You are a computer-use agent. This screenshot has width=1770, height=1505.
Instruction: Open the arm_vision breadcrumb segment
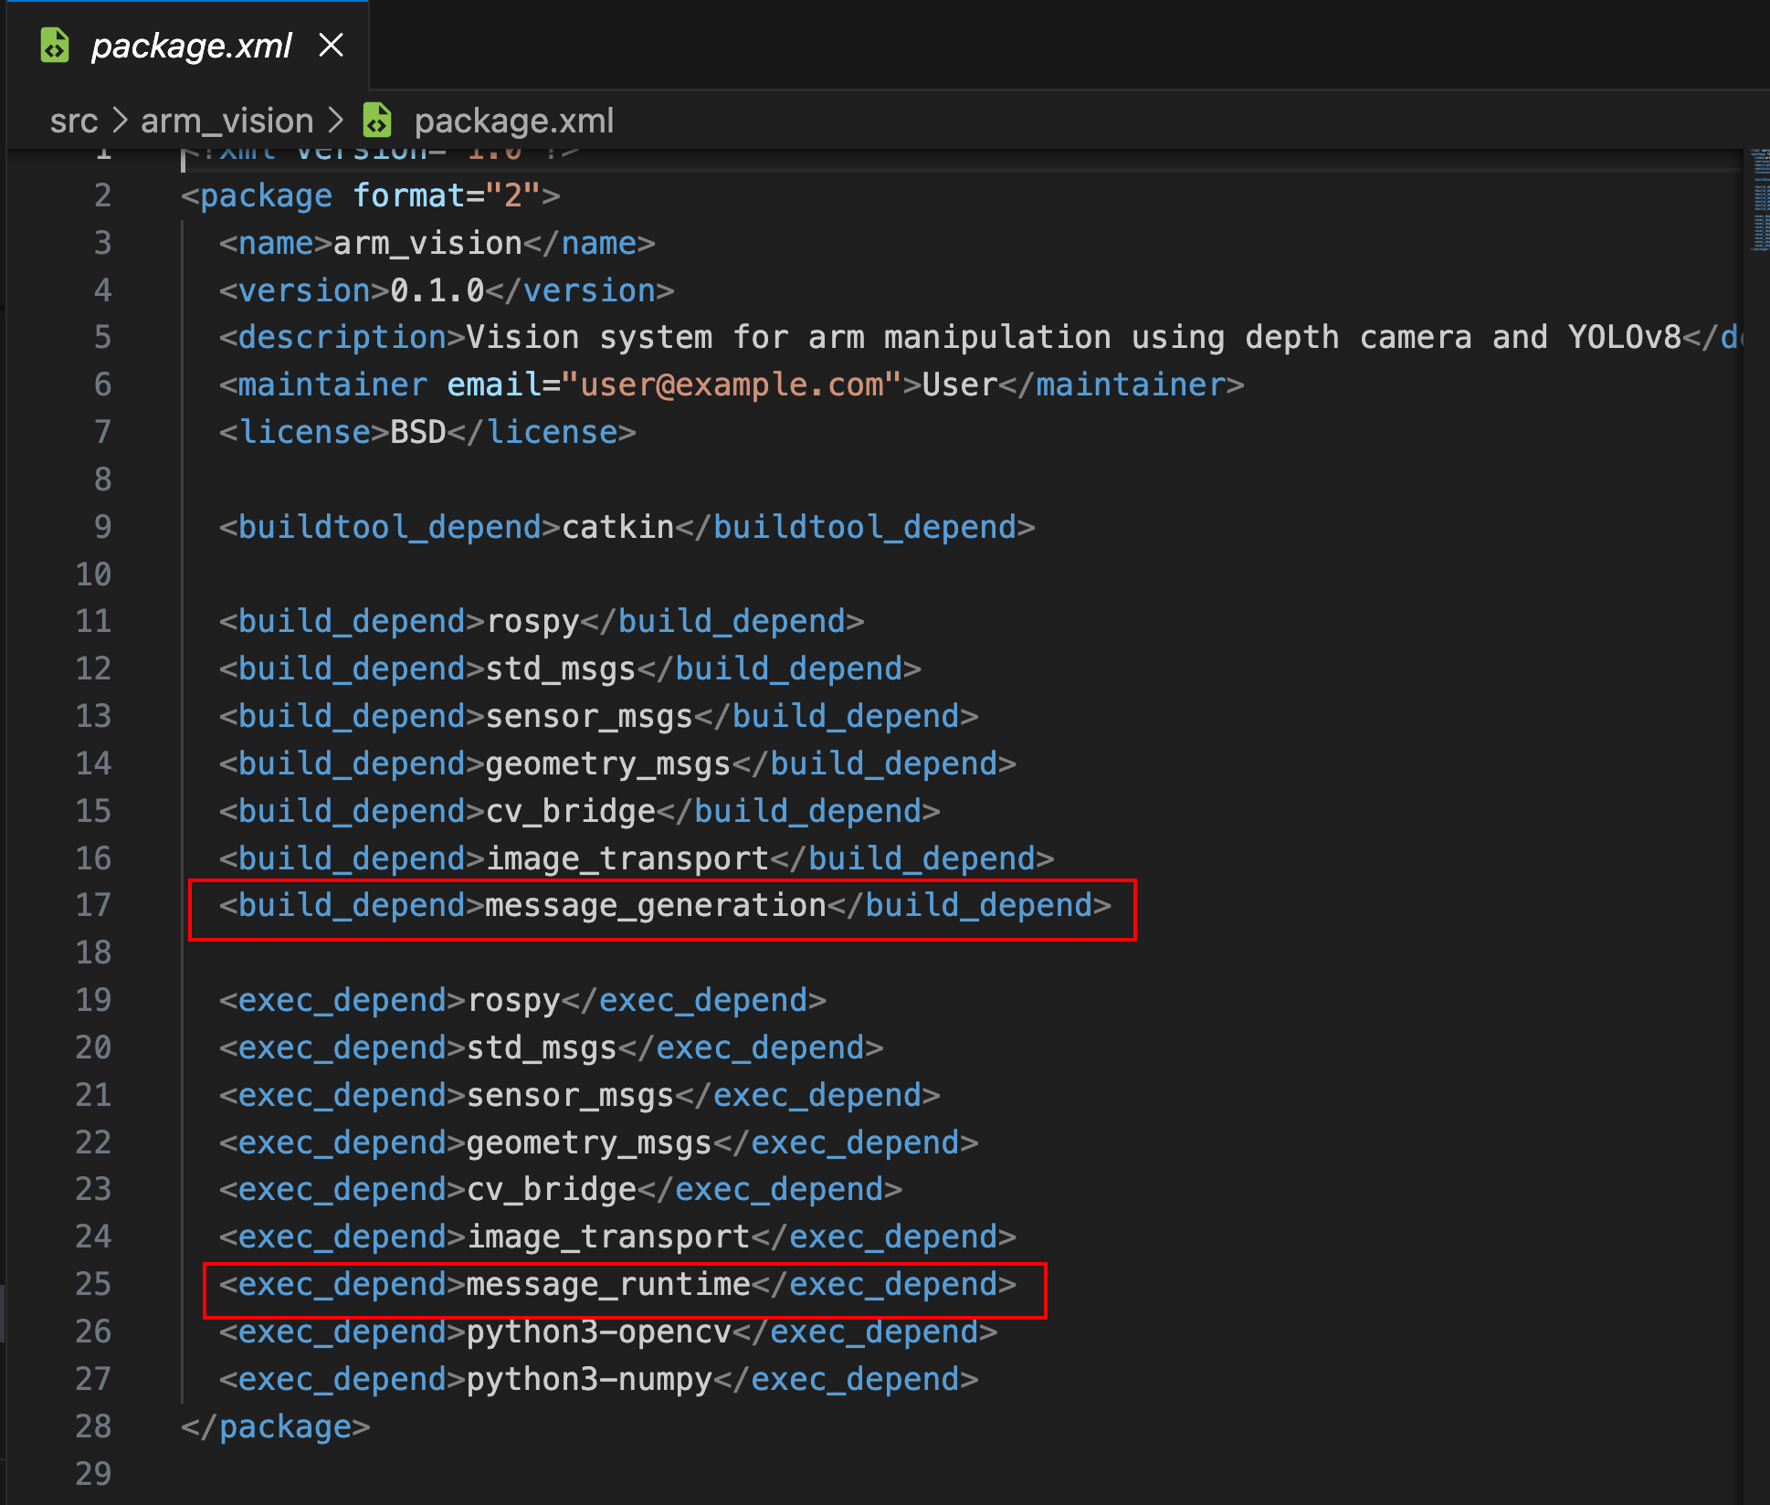click(x=227, y=121)
